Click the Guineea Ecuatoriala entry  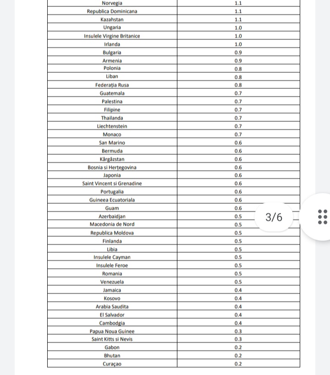pos(112,200)
